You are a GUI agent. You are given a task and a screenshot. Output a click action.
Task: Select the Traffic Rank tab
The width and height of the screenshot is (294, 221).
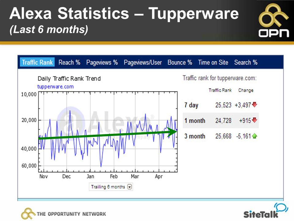(x=37, y=62)
